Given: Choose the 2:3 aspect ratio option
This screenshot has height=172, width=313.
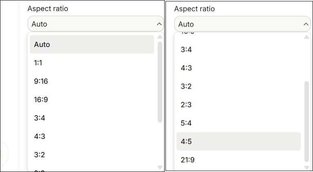Looking at the screenshot, I should tap(238, 105).
